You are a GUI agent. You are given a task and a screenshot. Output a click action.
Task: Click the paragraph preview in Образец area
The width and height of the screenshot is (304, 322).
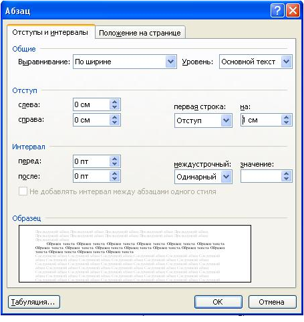coord(135,254)
